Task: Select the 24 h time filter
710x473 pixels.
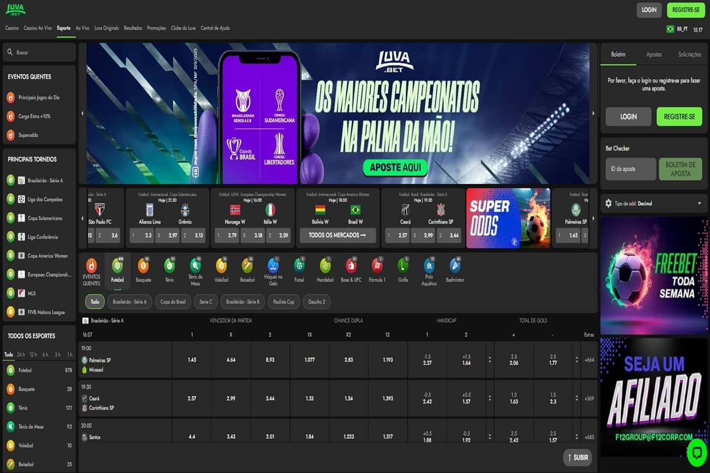Action: click(x=21, y=355)
